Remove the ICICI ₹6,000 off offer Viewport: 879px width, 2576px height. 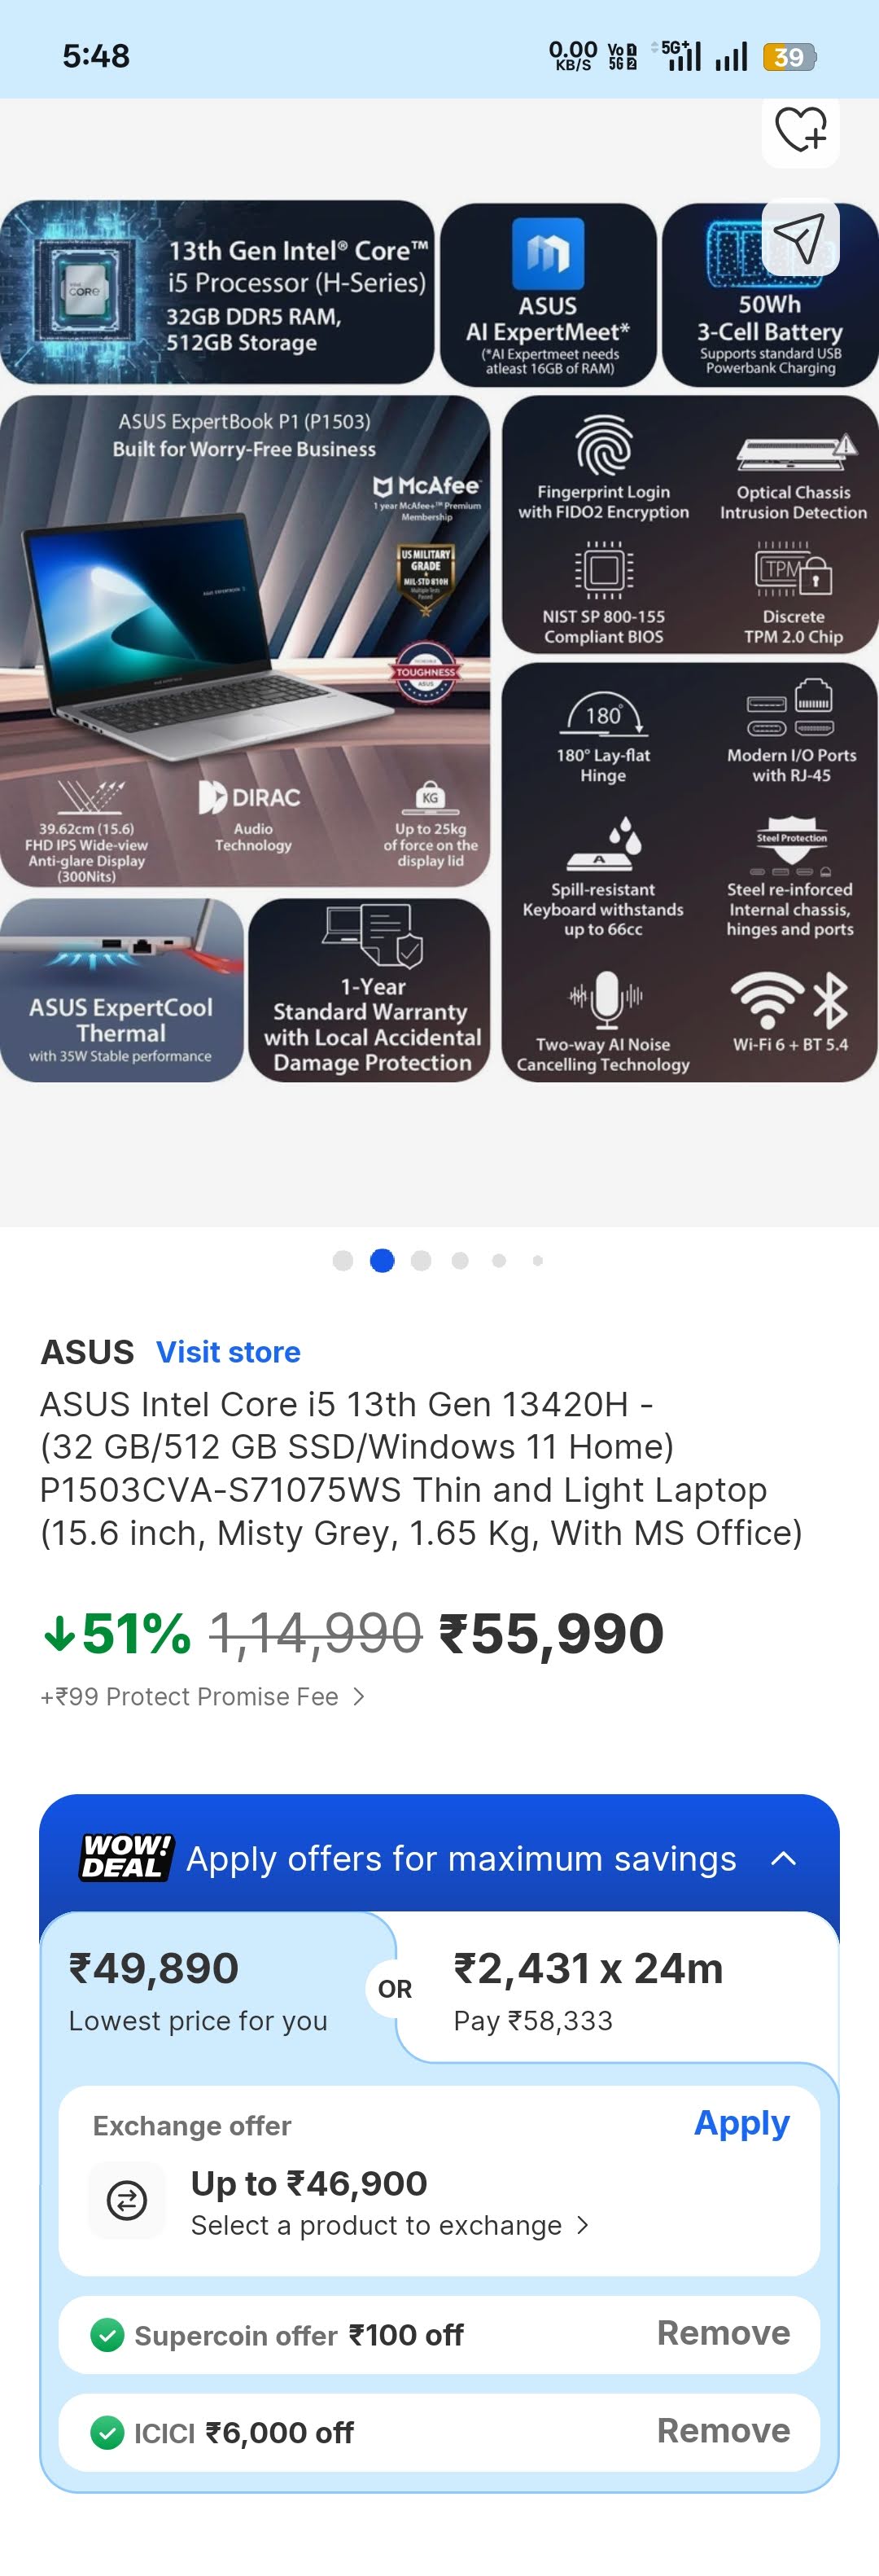(724, 2431)
